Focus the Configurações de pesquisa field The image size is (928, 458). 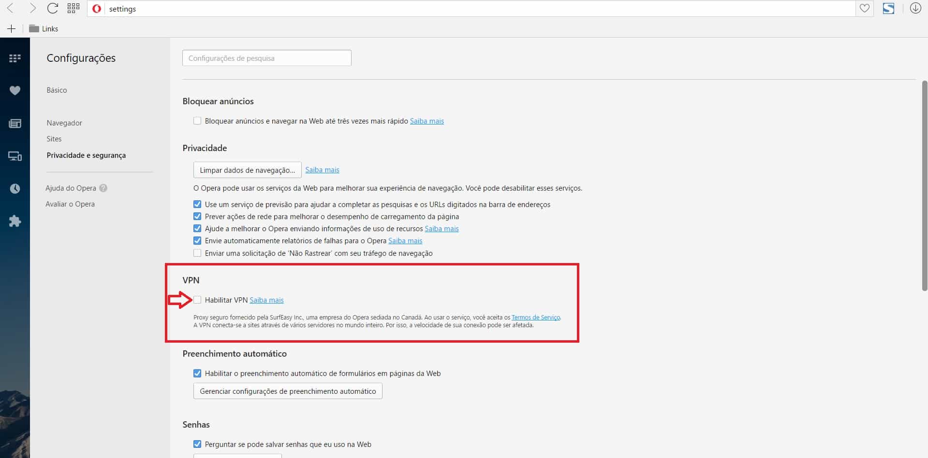[x=266, y=58]
